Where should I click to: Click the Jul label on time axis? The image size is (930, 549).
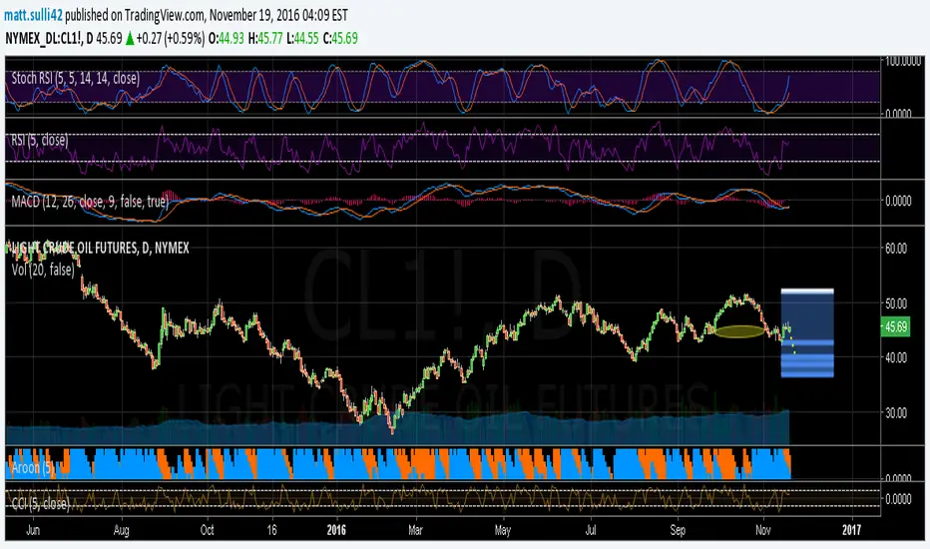pyautogui.click(x=590, y=529)
